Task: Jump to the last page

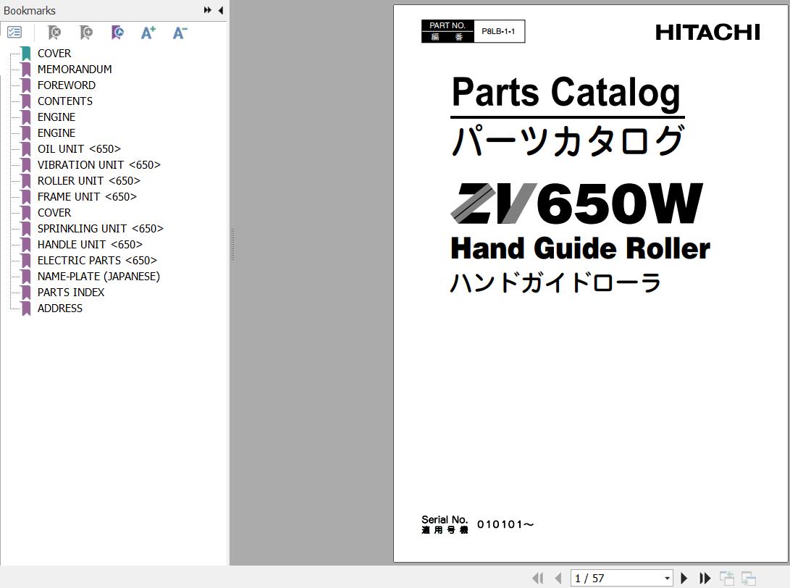Action: coord(705,578)
